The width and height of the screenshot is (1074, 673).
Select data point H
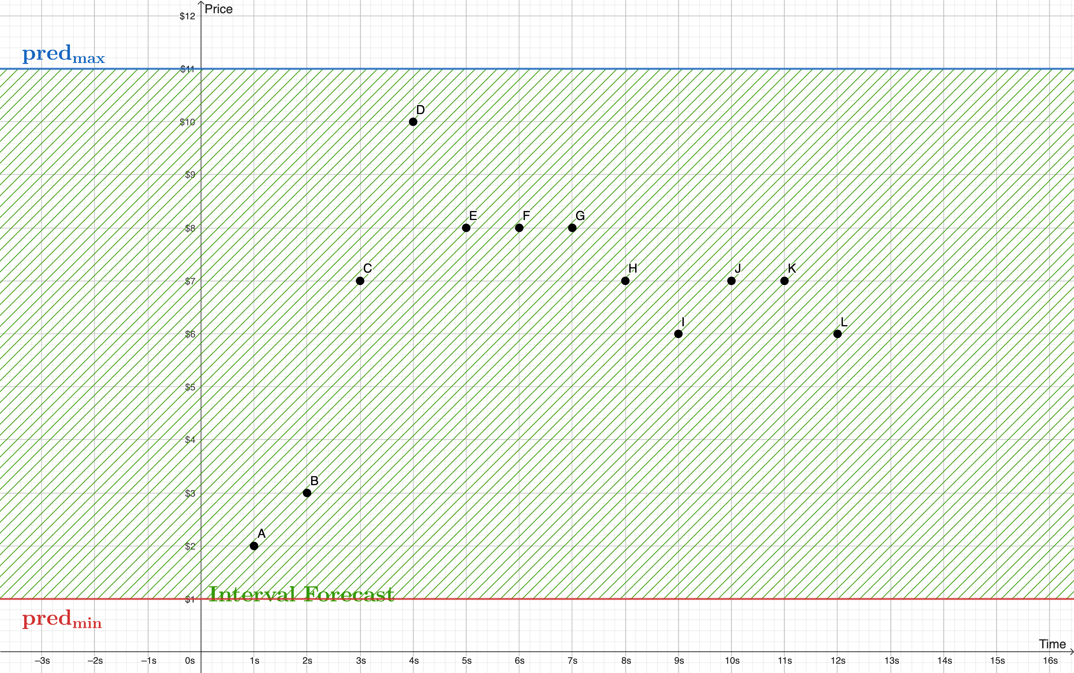[625, 281]
